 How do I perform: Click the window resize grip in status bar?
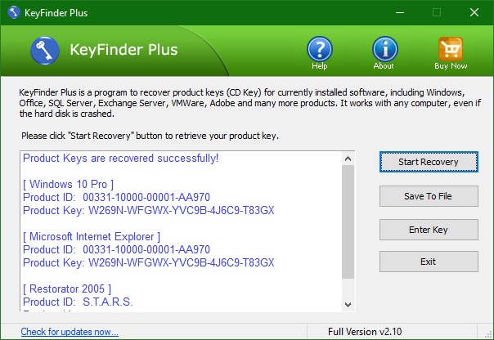pyautogui.click(x=488, y=334)
